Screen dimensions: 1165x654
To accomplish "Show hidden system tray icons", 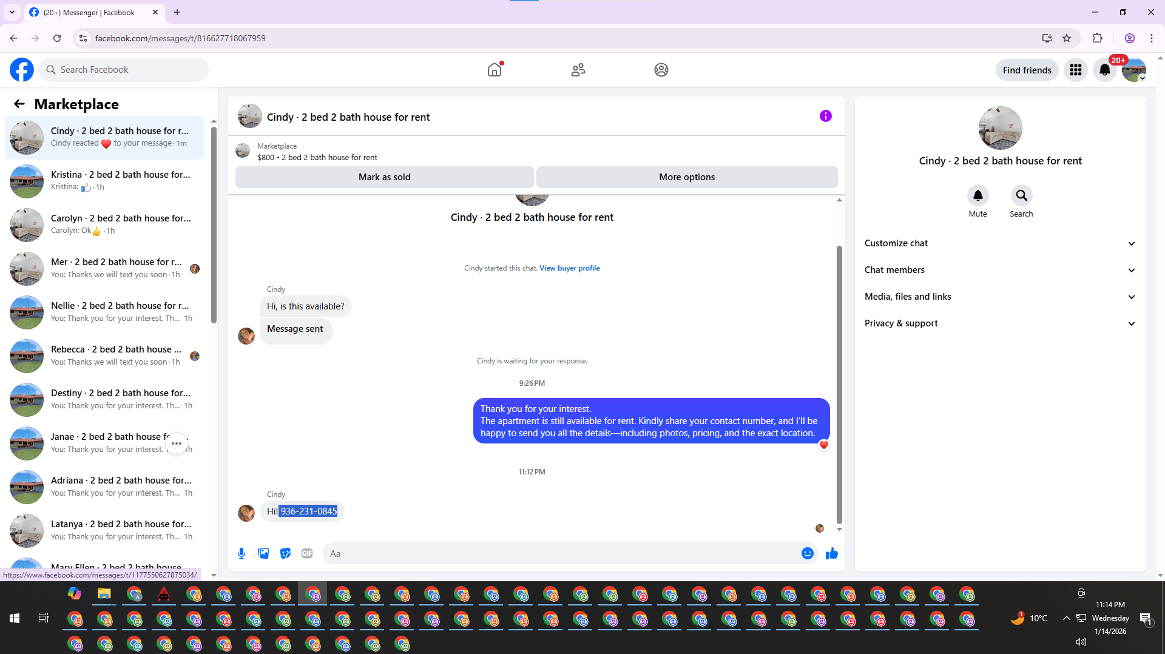I will tap(1066, 618).
